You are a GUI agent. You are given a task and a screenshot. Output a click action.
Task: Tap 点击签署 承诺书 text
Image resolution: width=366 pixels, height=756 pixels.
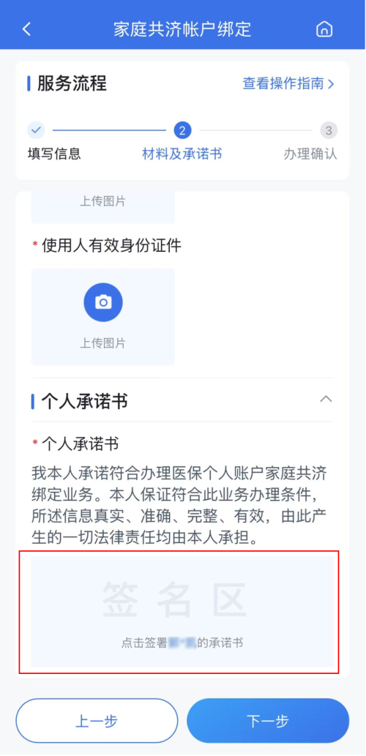coord(182,643)
